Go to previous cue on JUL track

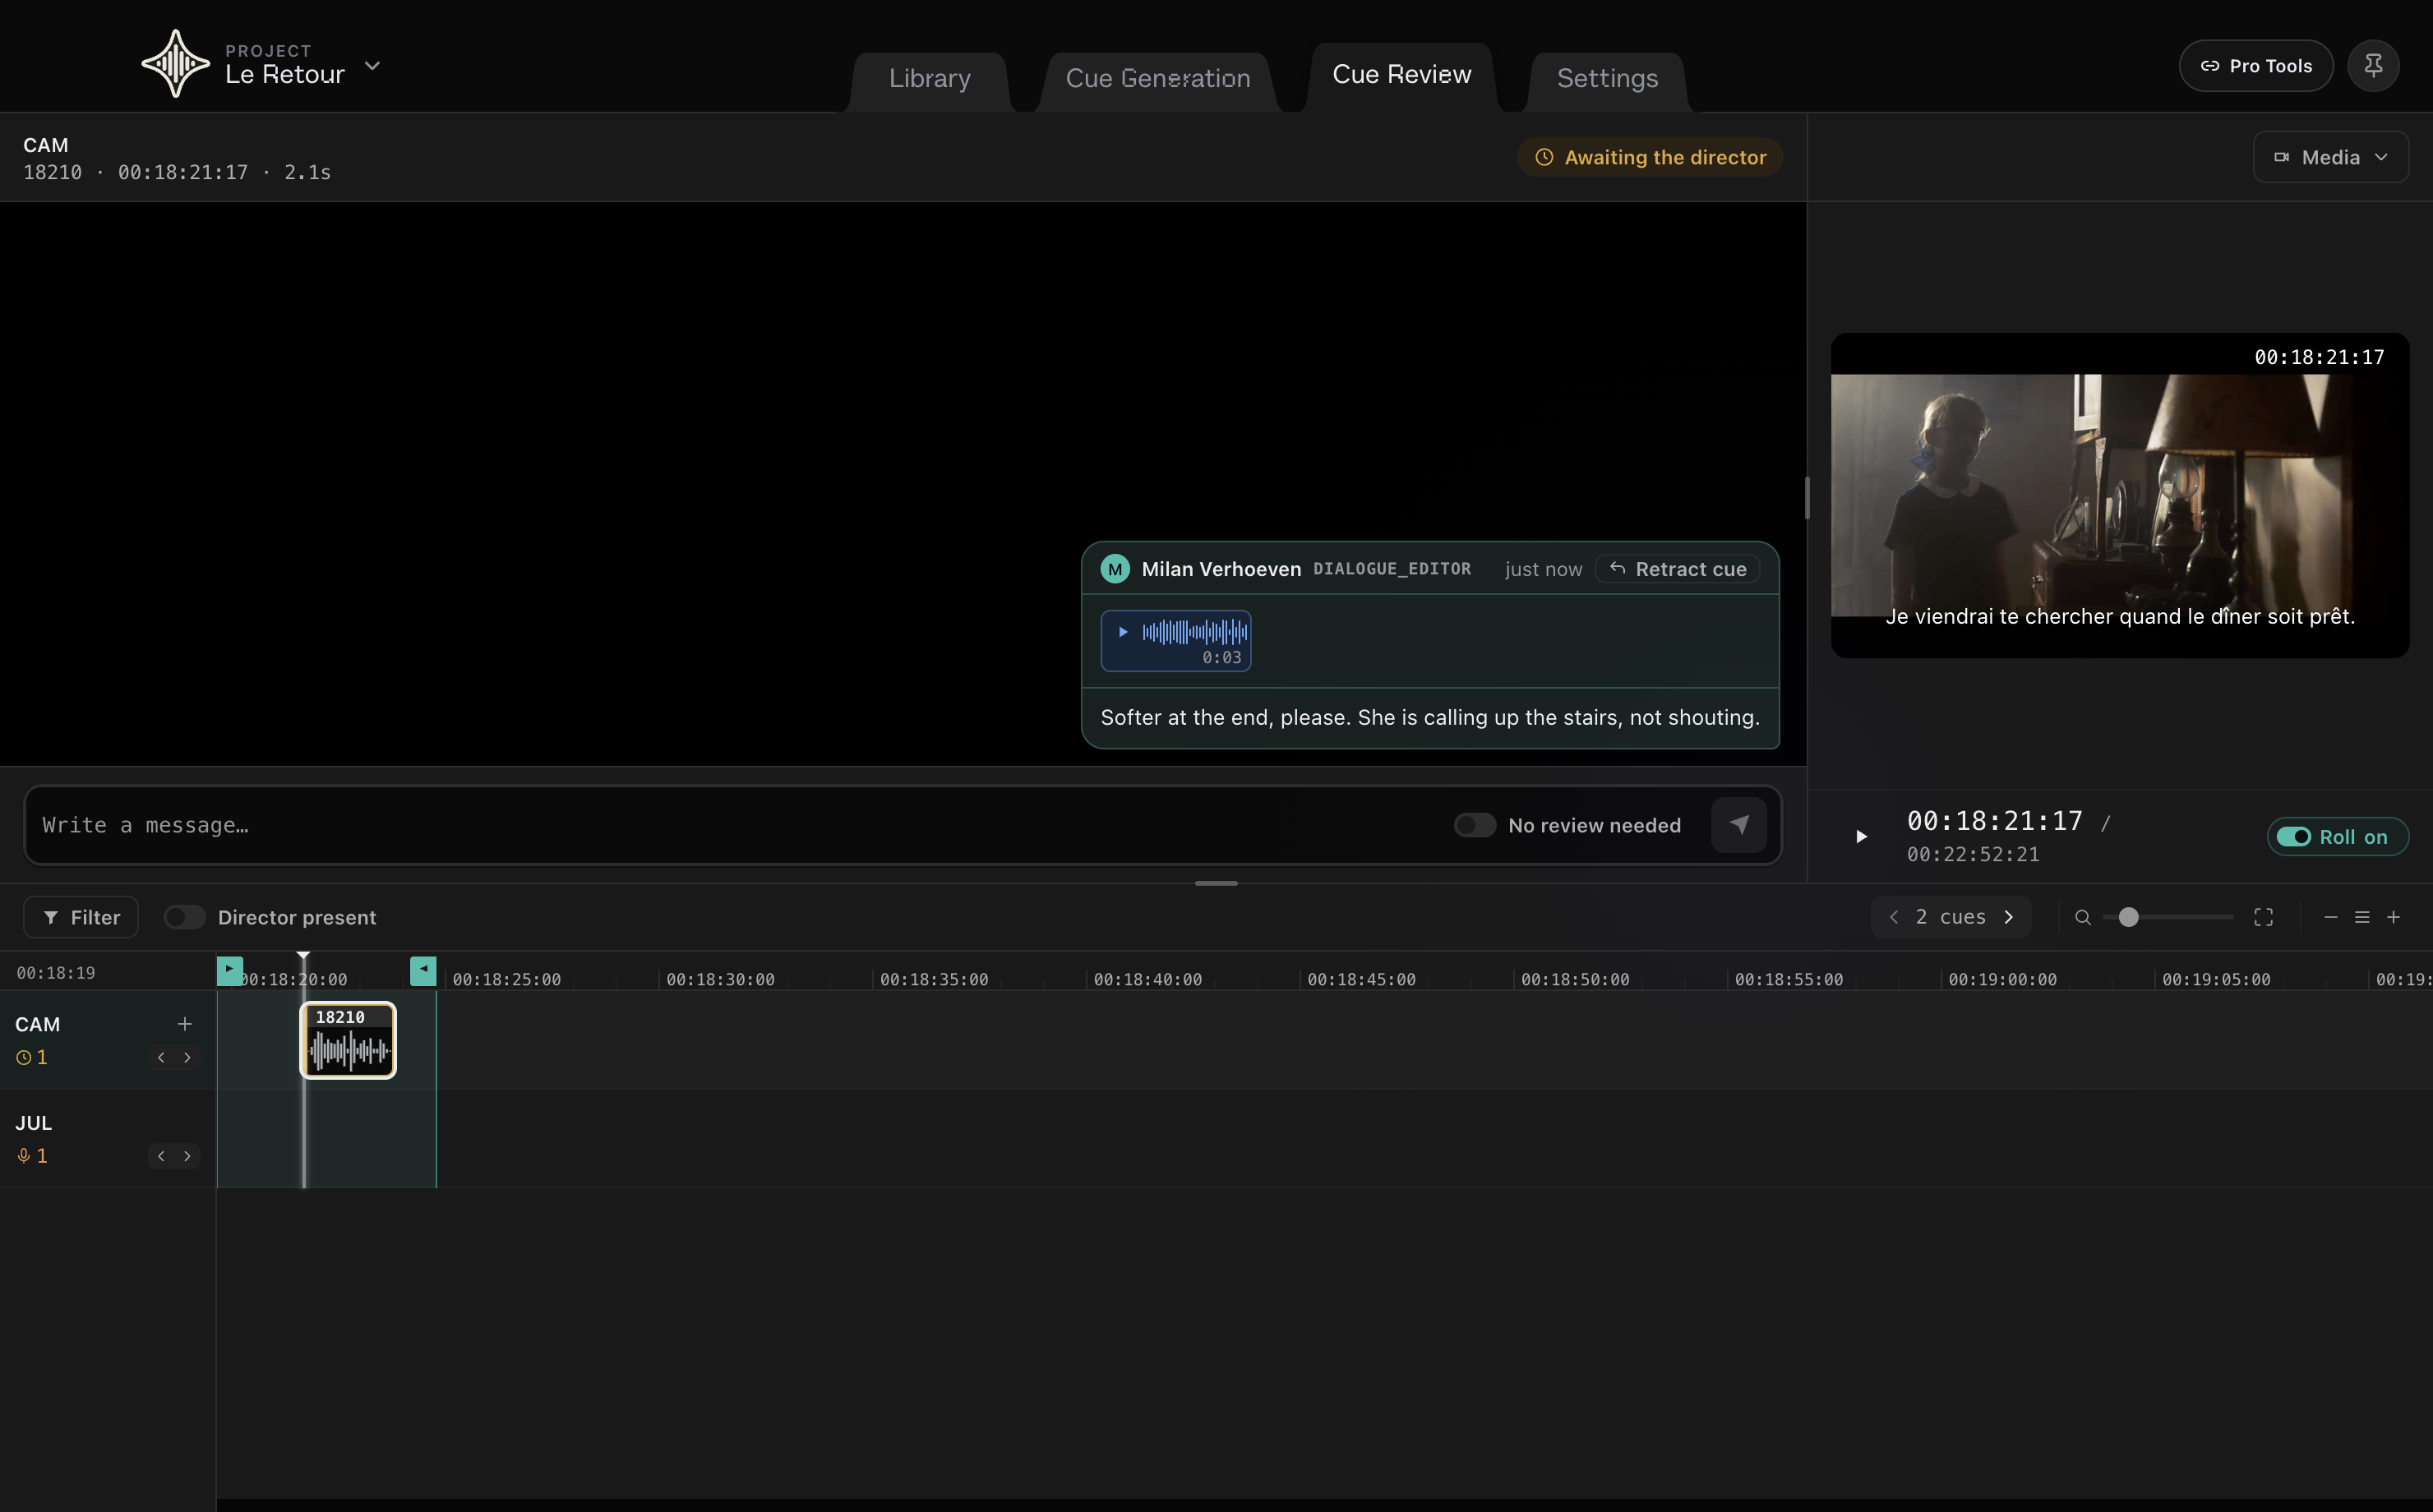tap(161, 1156)
